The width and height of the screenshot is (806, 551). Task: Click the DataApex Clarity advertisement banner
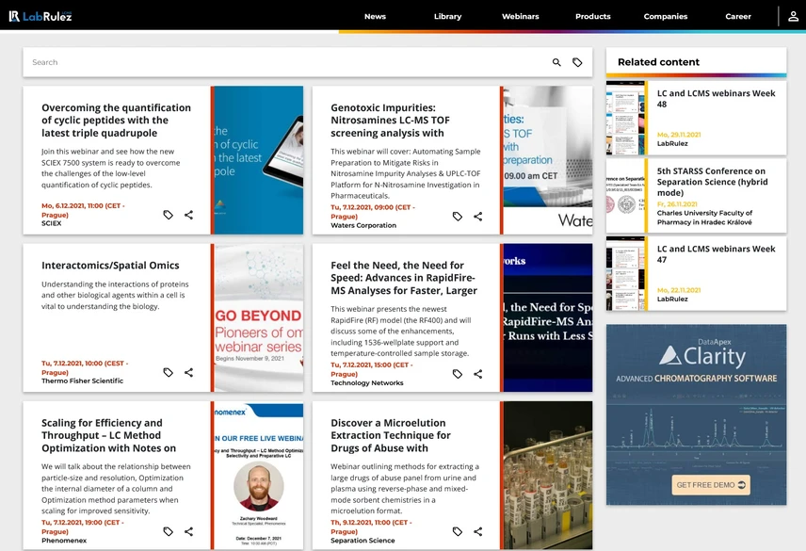tap(696, 414)
